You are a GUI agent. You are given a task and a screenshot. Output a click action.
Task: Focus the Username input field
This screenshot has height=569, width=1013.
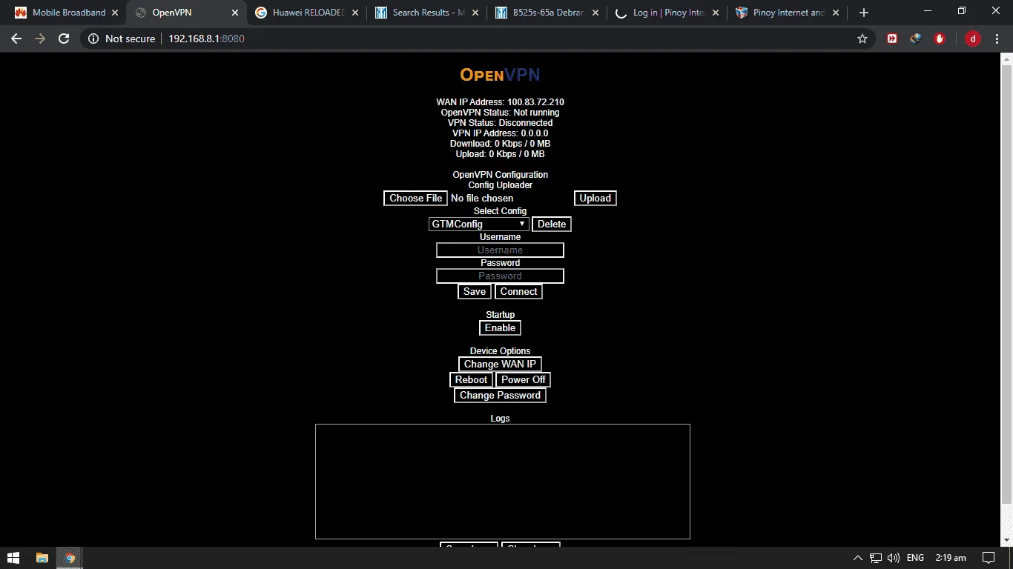(x=500, y=250)
